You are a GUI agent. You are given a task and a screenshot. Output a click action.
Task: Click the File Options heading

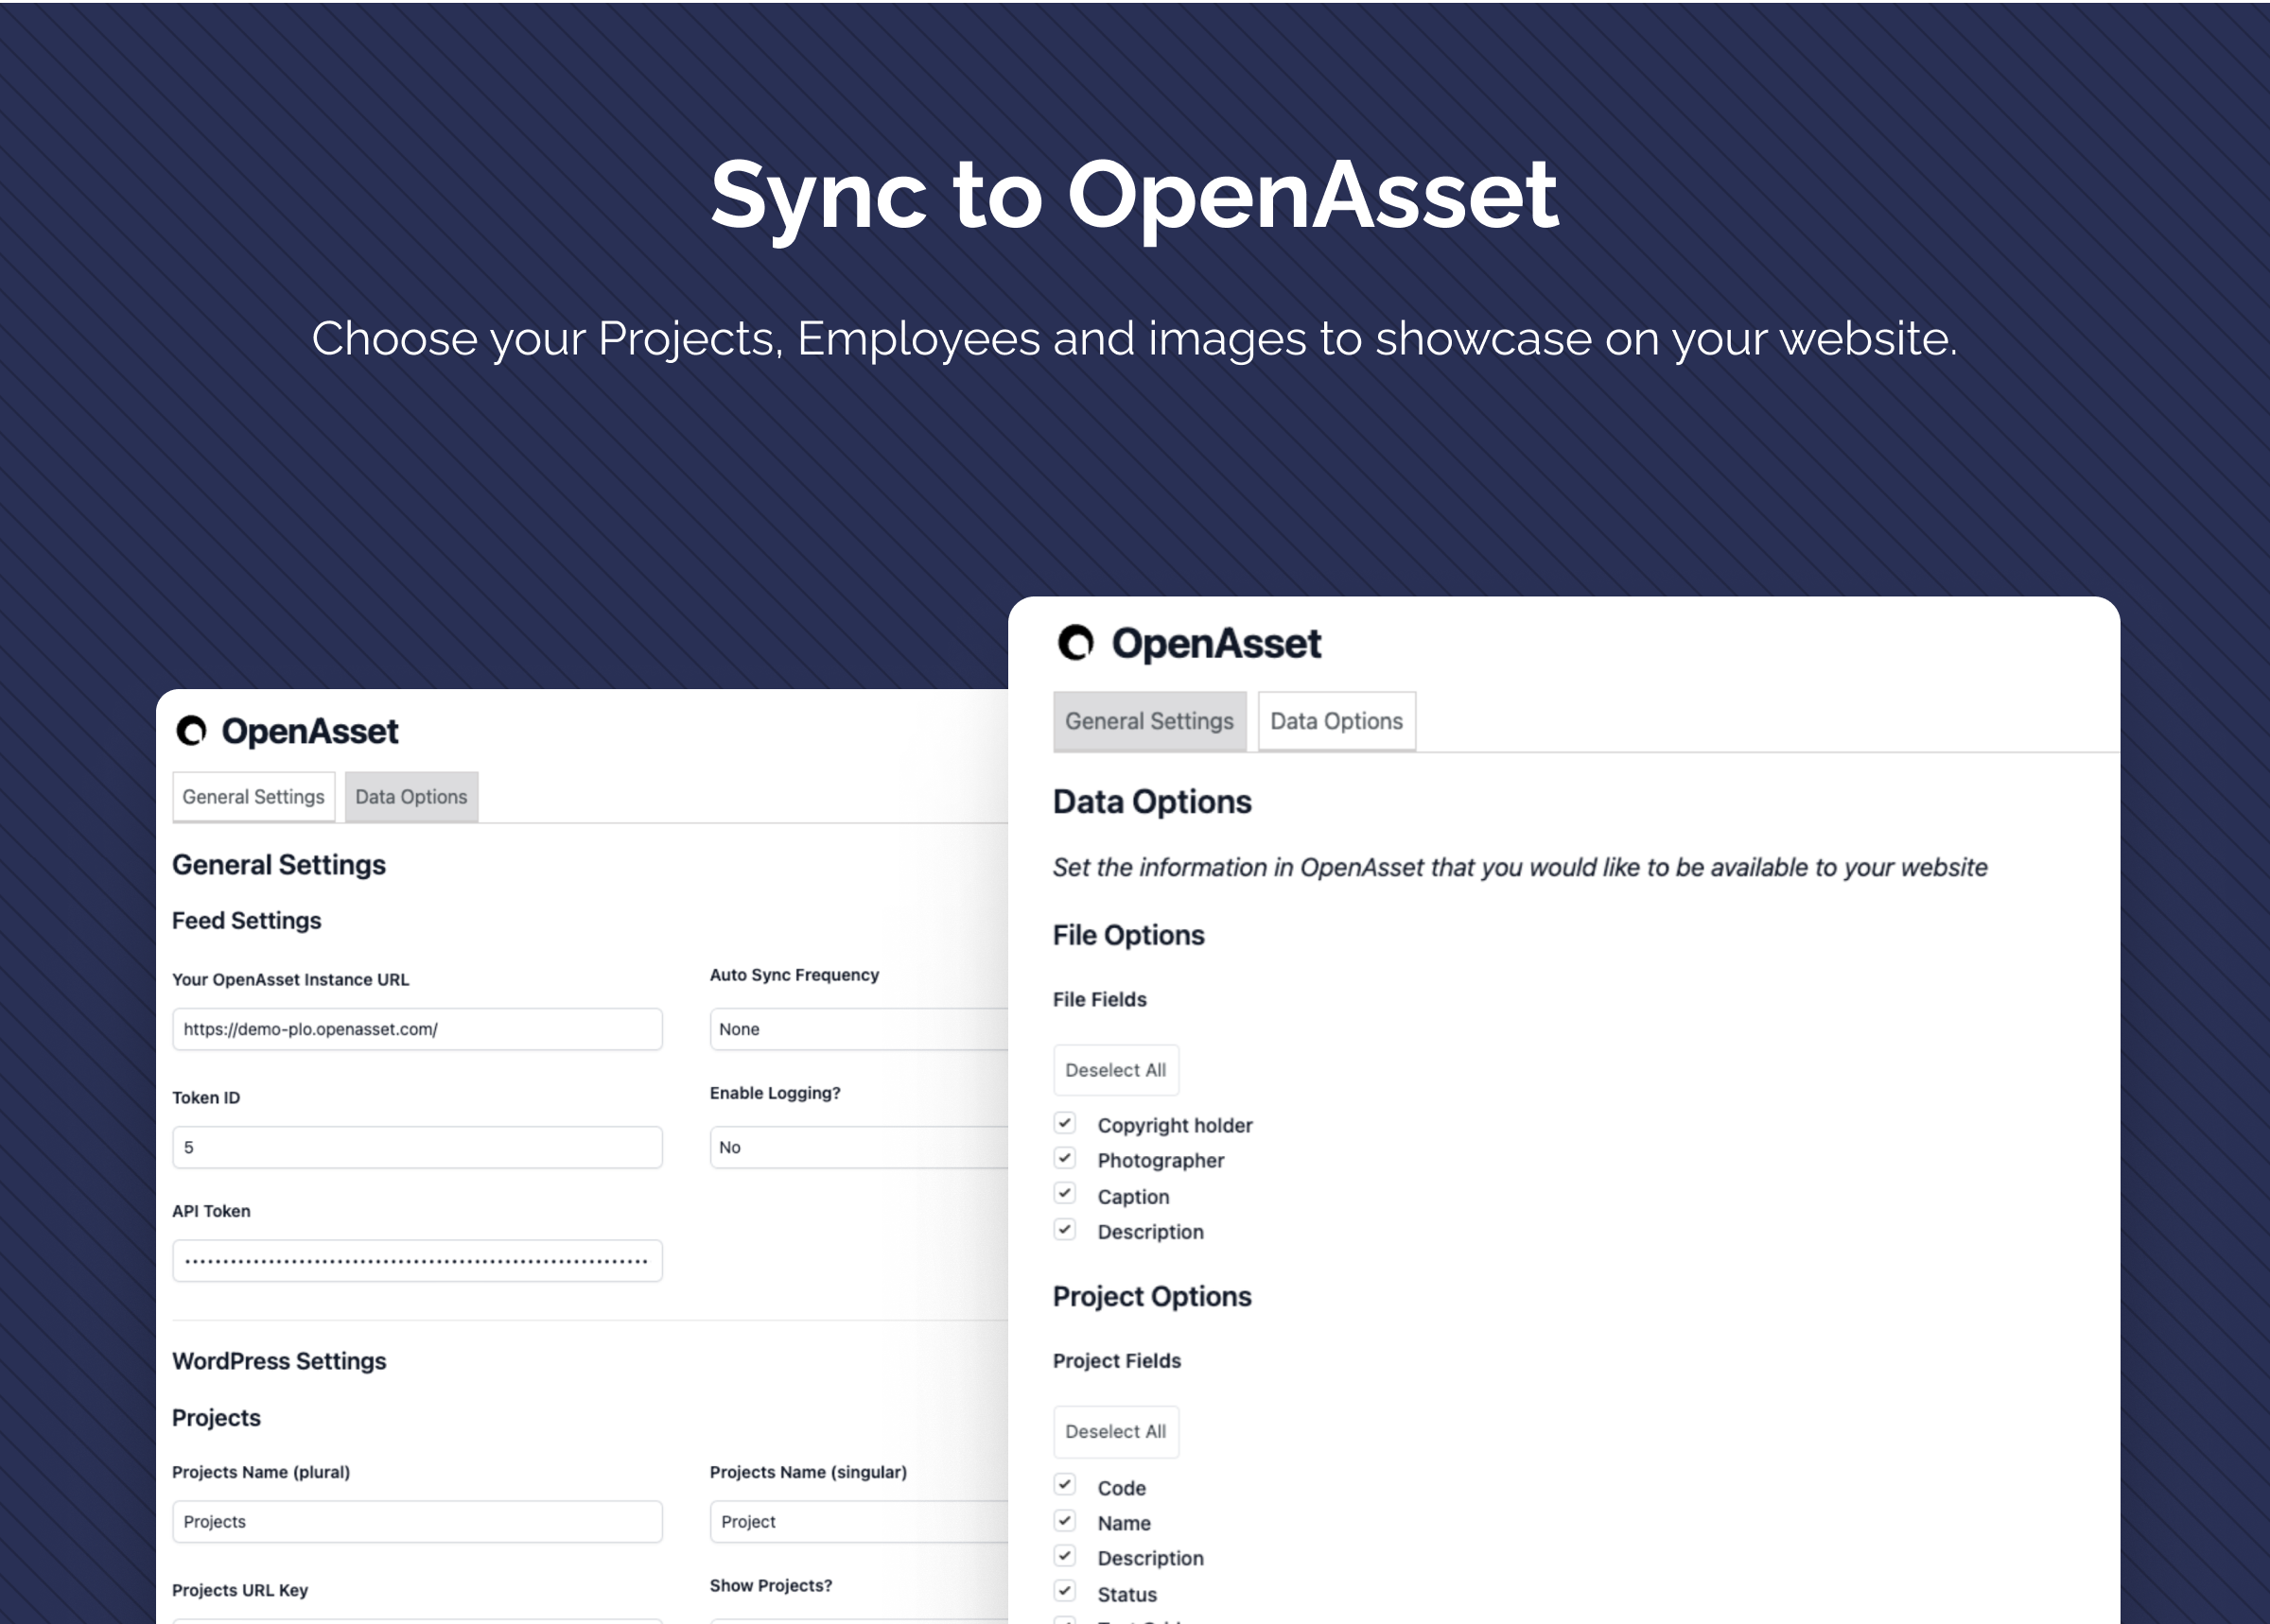(x=1128, y=935)
